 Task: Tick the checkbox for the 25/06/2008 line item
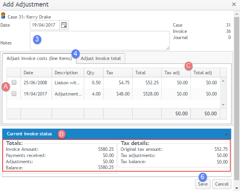click(x=14, y=82)
